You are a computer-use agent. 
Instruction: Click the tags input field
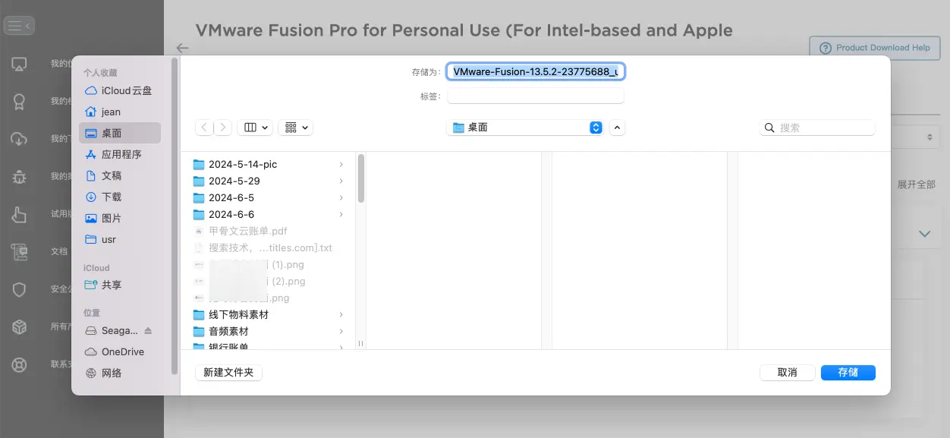click(x=535, y=96)
